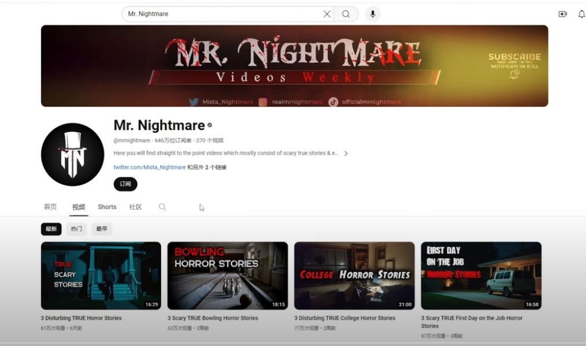
Task: Open title 3 Scary TRUE First Day on the Job
Action: pyautogui.click(x=472, y=322)
